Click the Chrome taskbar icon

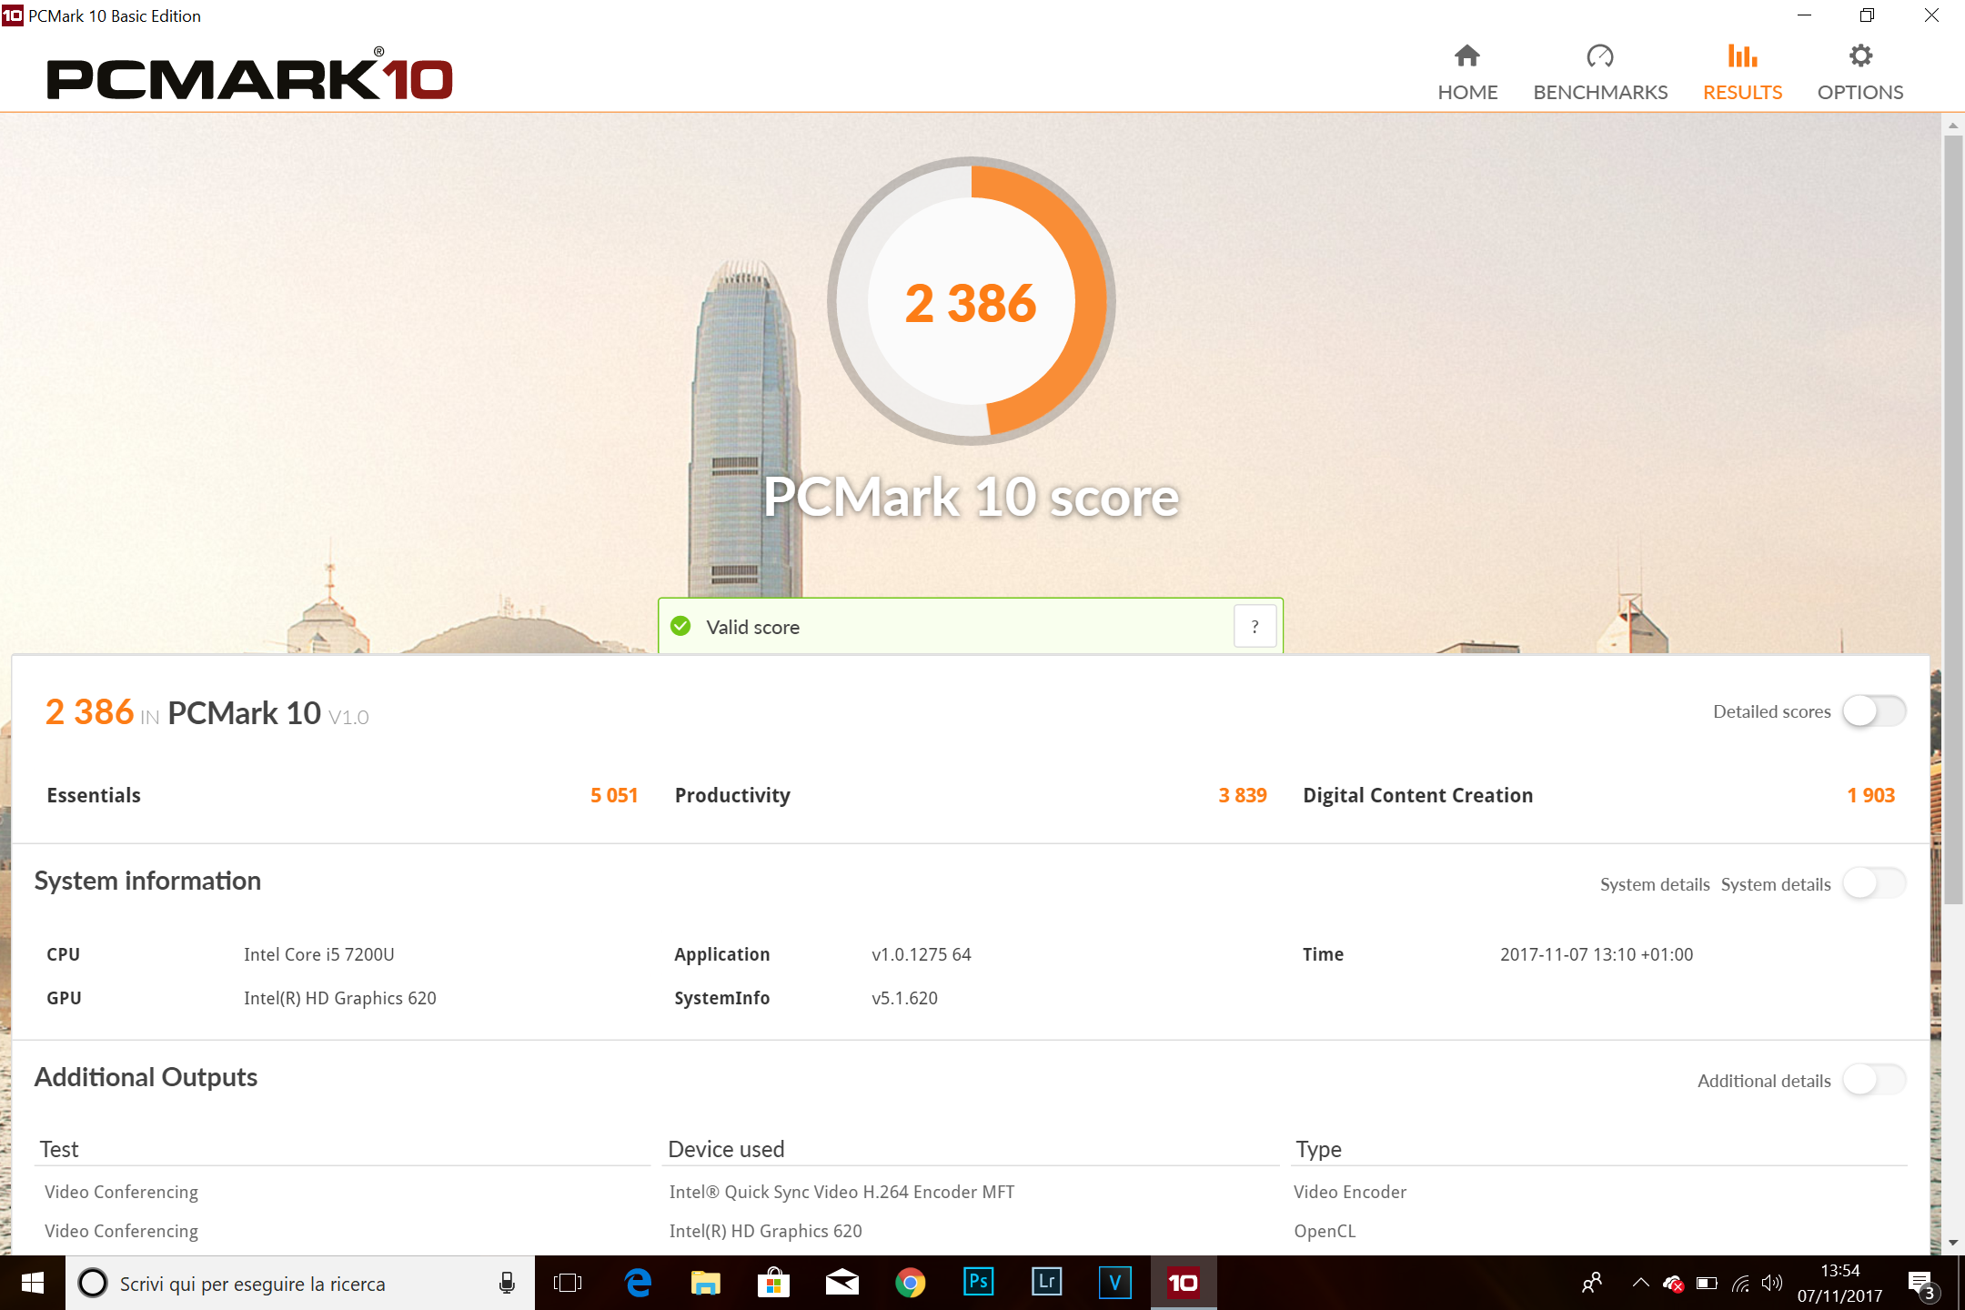pos(910,1283)
